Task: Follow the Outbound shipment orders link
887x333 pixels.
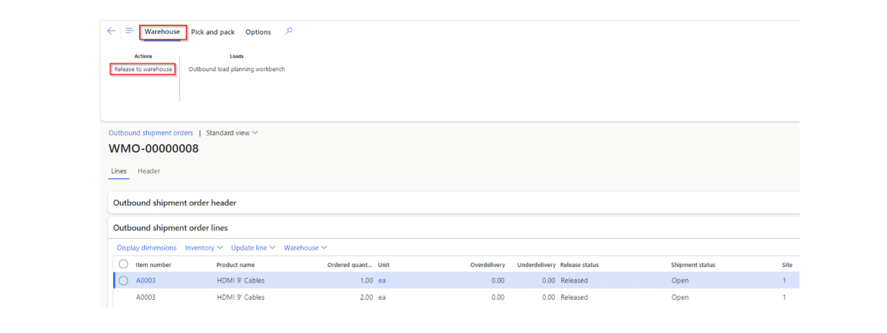Action: click(151, 133)
